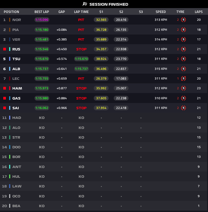Click the SPEED column header
The width and height of the screenshot is (208, 212).
click(x=161, y=12)
